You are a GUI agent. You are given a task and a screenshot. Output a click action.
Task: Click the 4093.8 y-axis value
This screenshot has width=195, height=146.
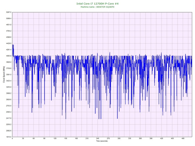click(9, 56)
